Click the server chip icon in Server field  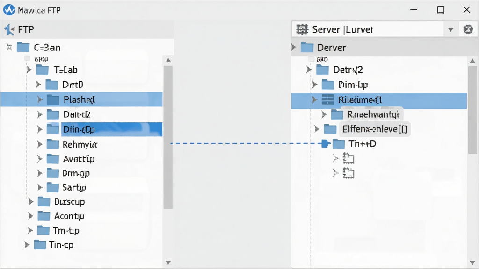(302, 29)
